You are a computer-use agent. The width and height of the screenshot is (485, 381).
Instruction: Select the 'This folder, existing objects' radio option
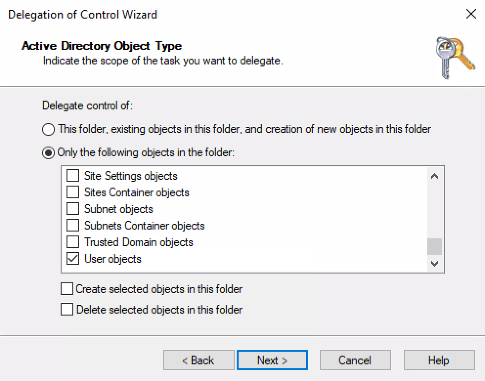[48, 129]
